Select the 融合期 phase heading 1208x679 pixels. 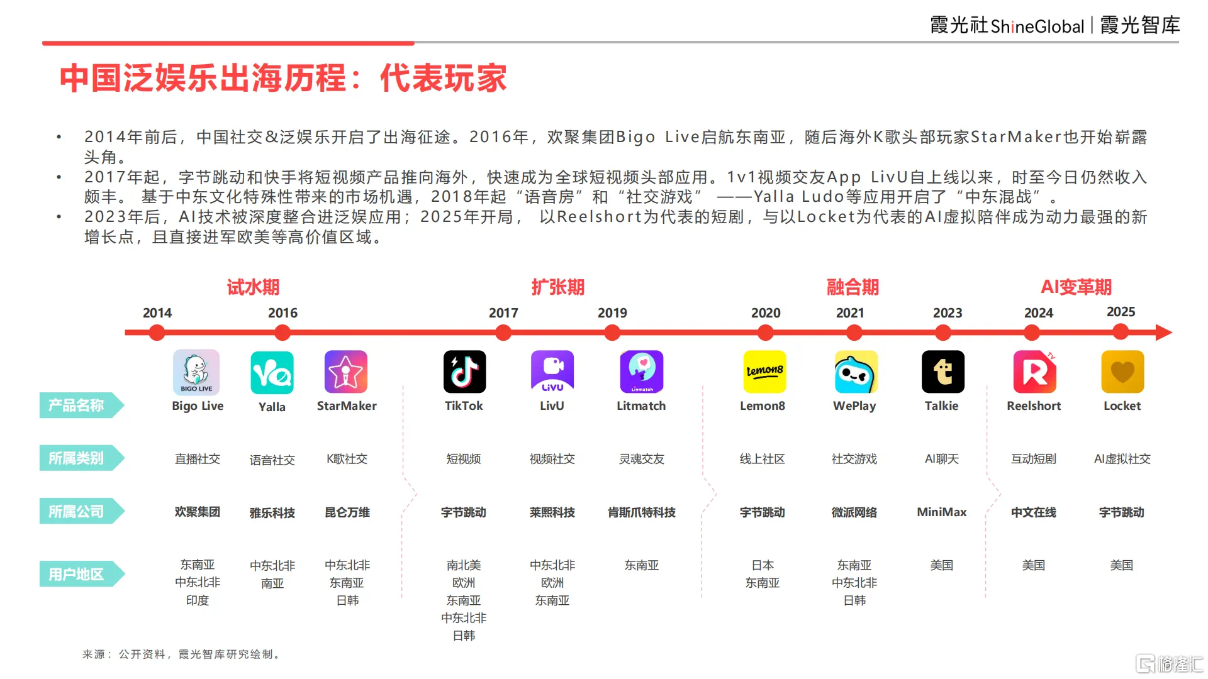(x=853, y=287)
